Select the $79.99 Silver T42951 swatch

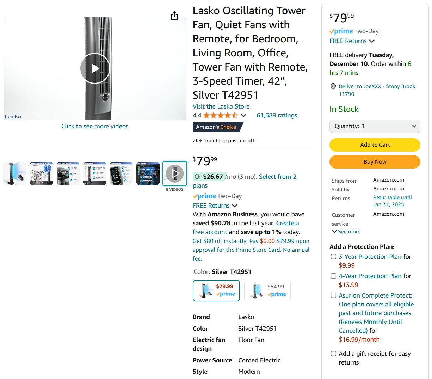pyautogui.click(x=216, y=291)
